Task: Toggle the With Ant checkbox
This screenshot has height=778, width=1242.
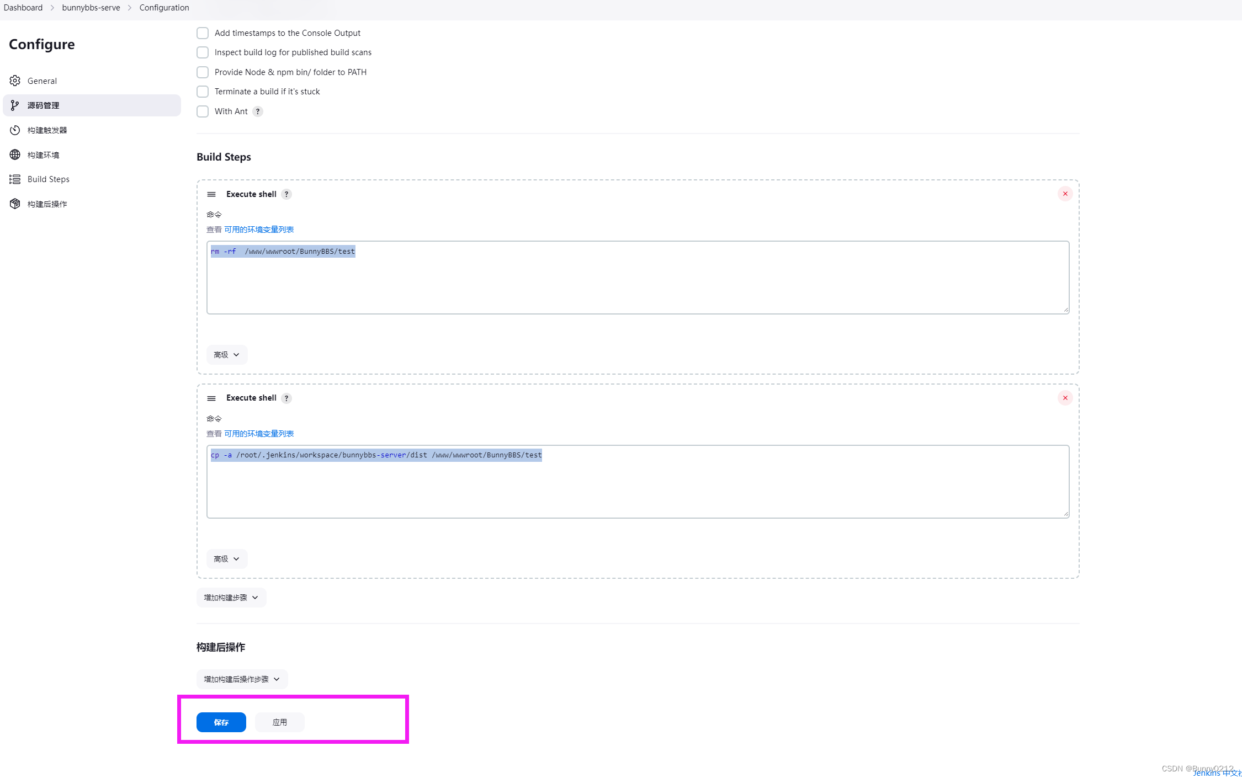Action: coord(203,111)
